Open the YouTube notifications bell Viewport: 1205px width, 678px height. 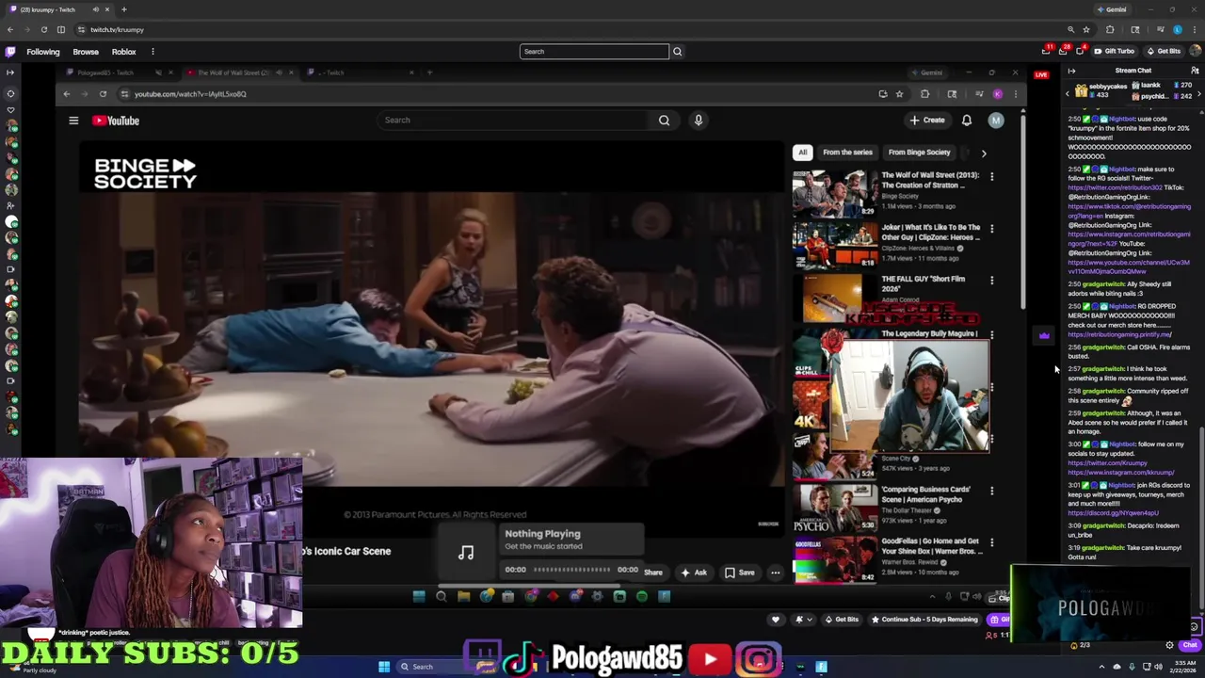967,120
